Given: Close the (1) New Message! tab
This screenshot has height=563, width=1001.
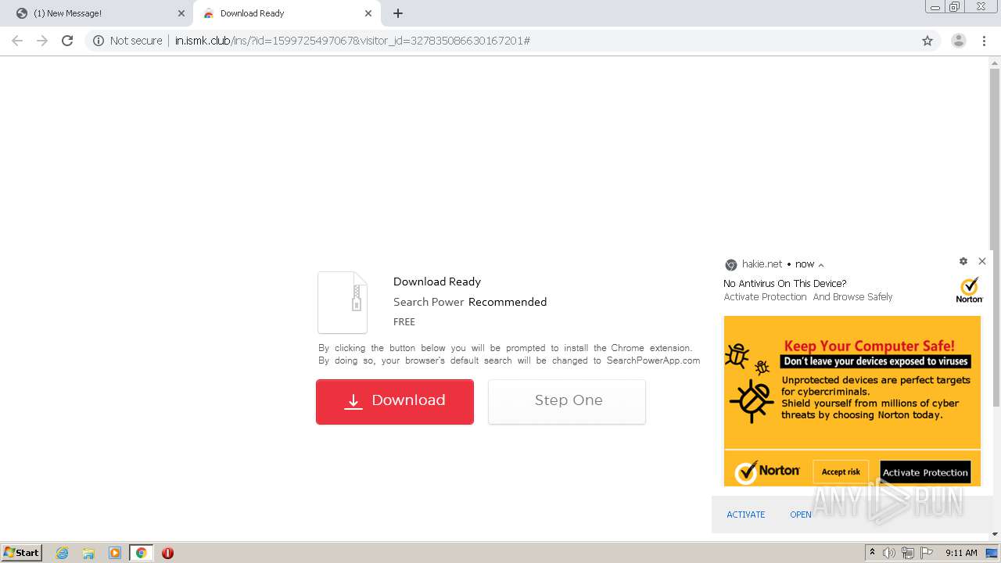Looking at the screenshot, I should 181,13.
